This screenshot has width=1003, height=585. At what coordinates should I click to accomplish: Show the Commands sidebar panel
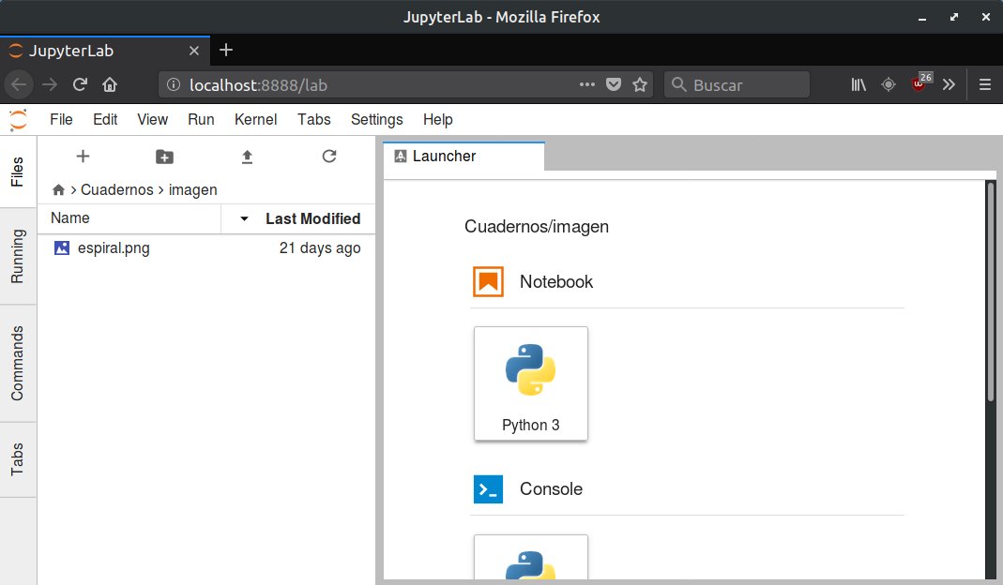tap(18, 365)
